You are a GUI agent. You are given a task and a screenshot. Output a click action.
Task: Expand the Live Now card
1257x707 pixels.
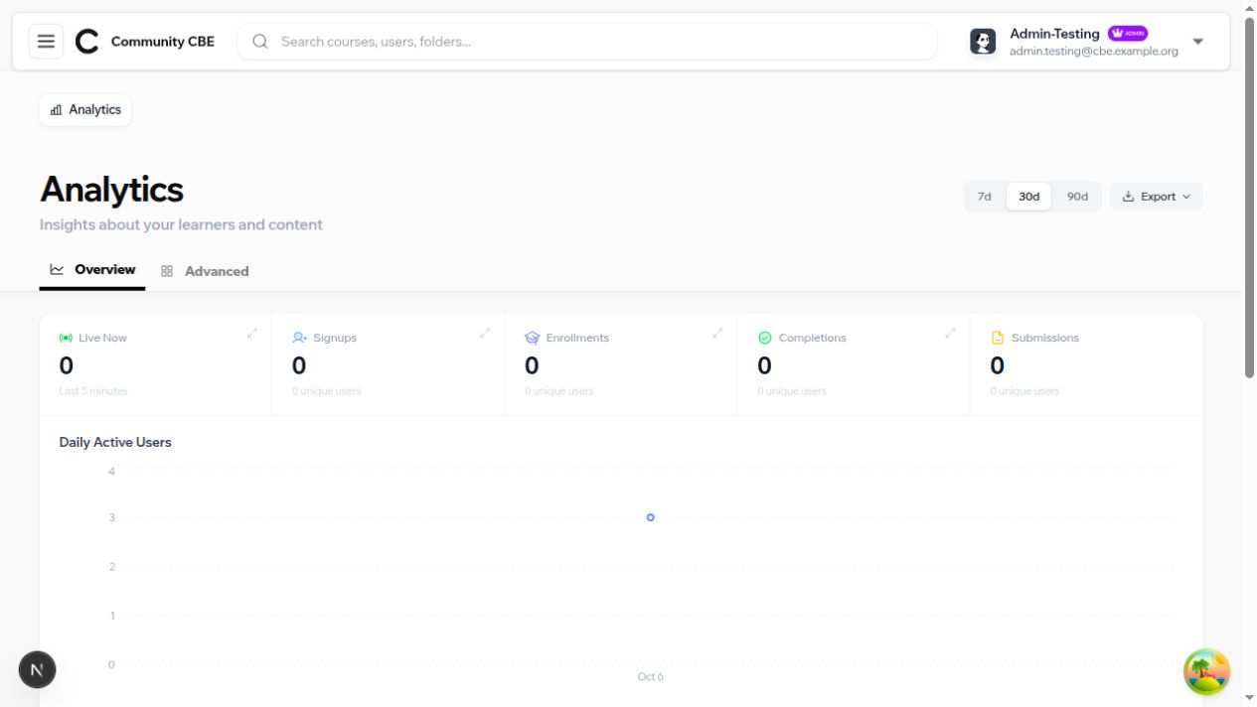pos(252,333)
